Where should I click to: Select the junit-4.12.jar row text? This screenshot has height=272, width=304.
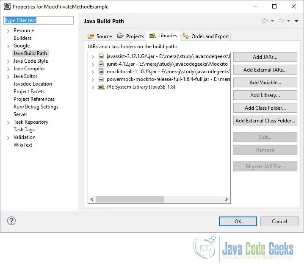168,64
